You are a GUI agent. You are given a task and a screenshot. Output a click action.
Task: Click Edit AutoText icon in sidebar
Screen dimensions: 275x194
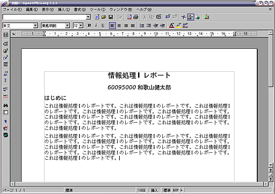click(5, 73)
